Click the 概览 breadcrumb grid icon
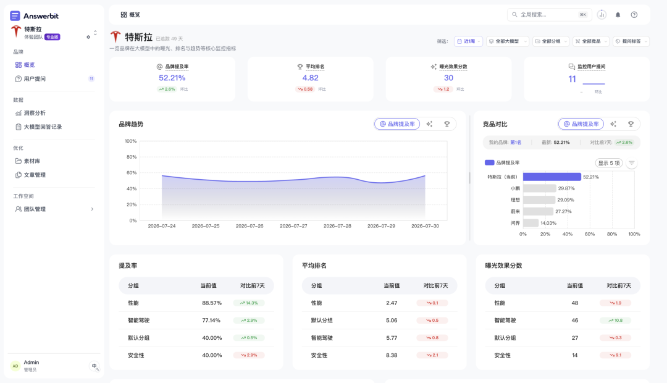 coord(124,14)
